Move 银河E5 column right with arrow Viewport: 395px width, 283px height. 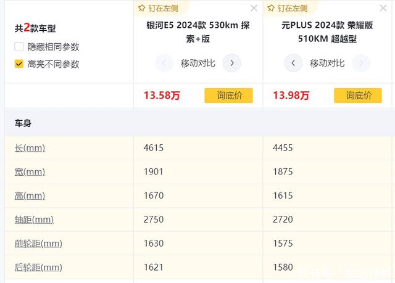(231, 63)
